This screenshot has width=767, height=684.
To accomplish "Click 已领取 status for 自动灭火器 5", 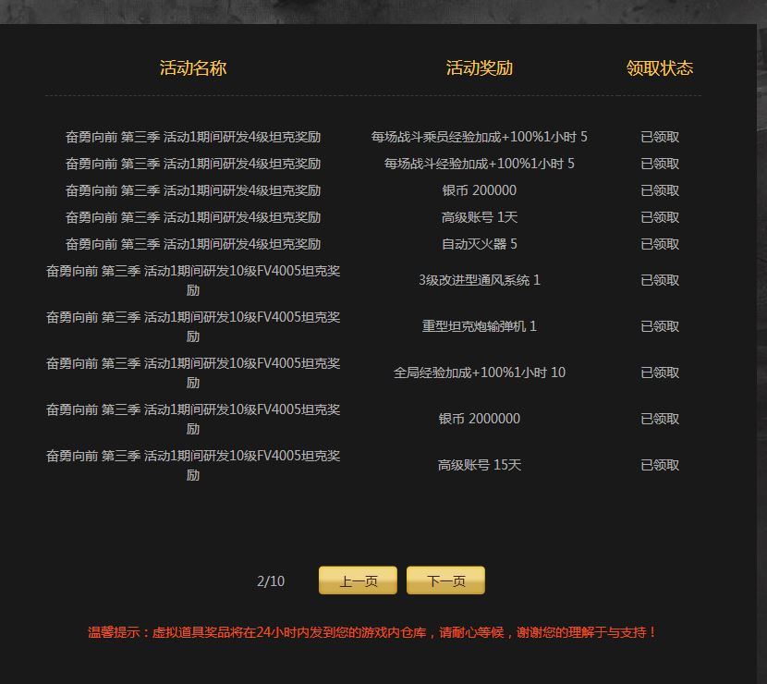I will (660, 244).
